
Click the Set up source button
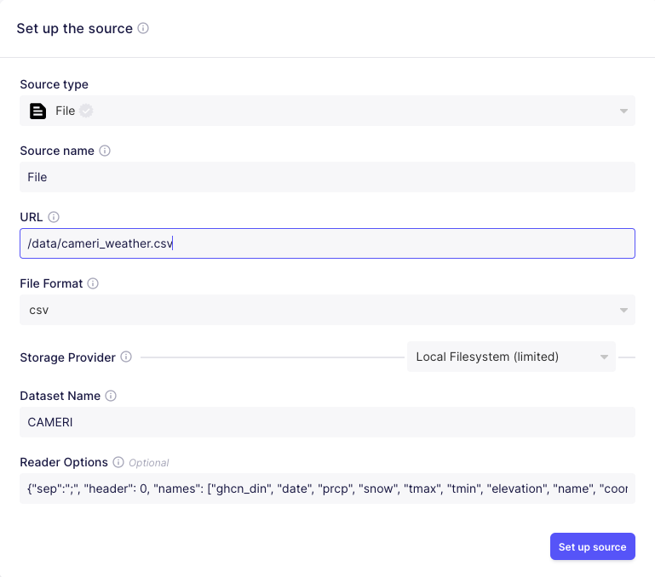(x=592, y=546)
